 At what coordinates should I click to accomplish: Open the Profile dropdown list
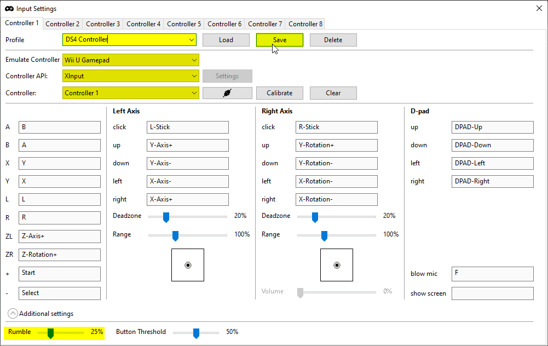click(x=192, y=40)
